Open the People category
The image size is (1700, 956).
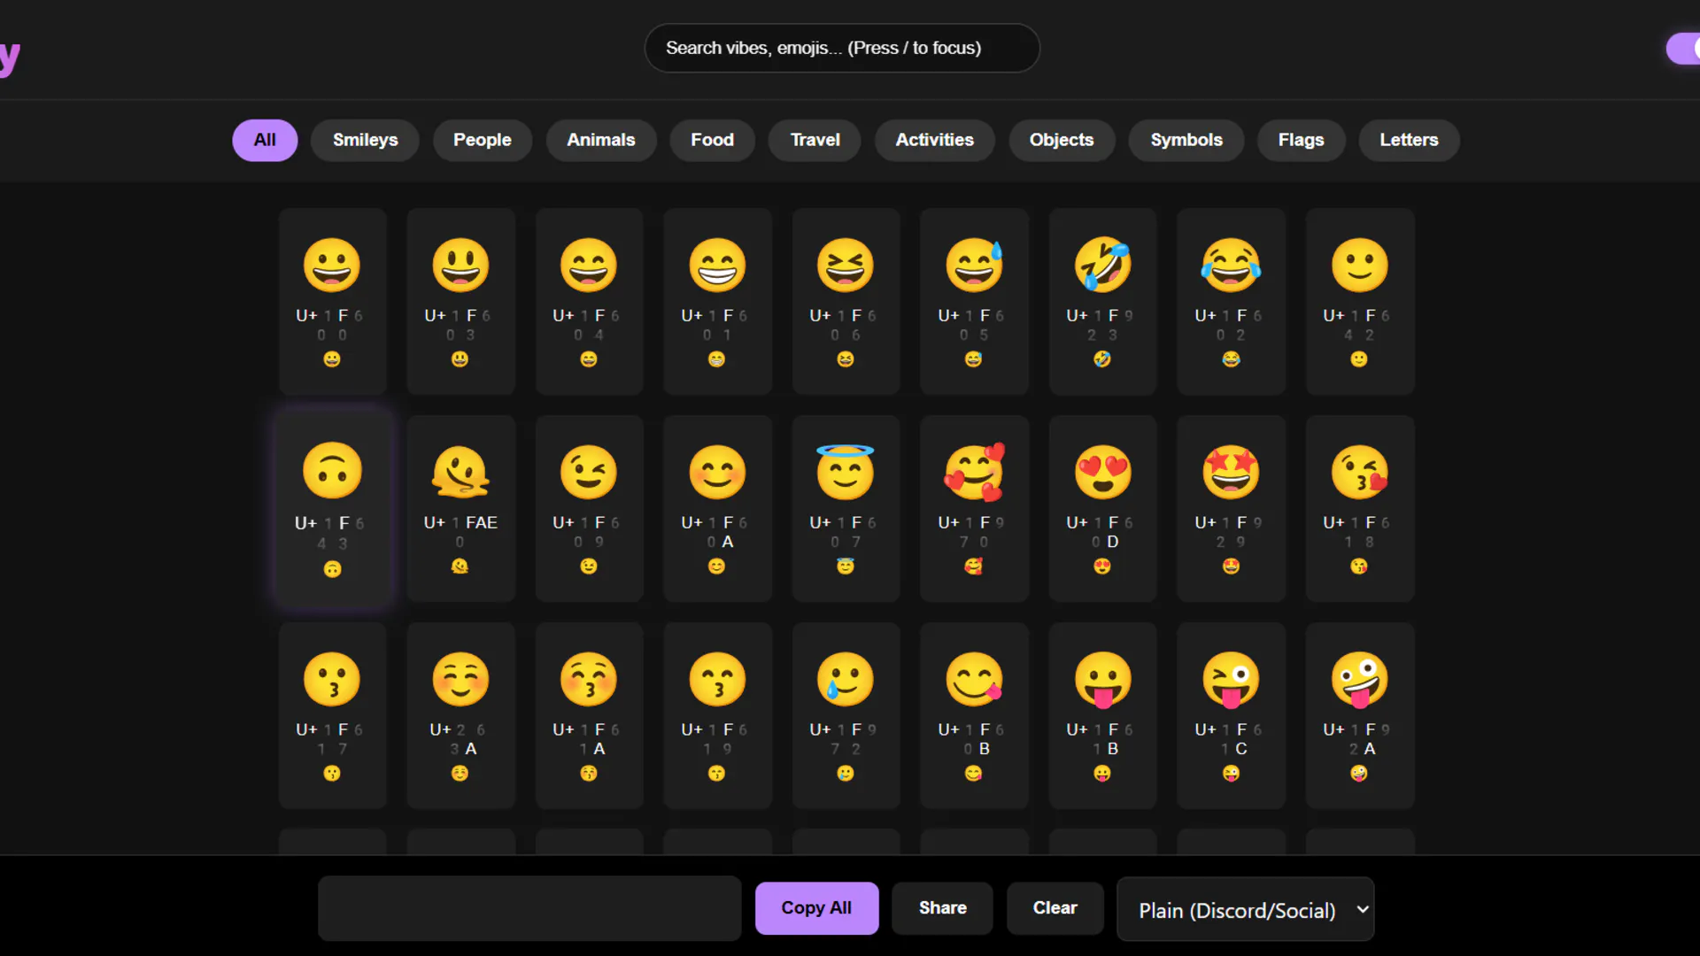483,140
